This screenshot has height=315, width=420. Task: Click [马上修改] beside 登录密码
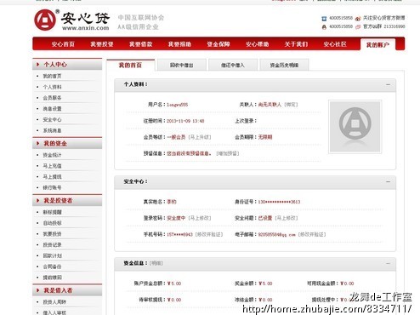[200, 218]
